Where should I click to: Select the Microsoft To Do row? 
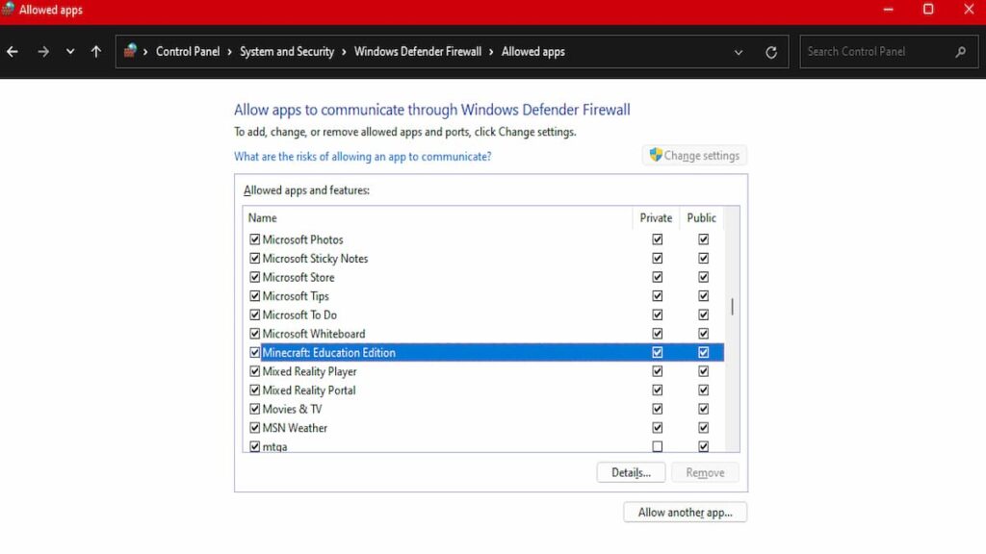[483, 315]
